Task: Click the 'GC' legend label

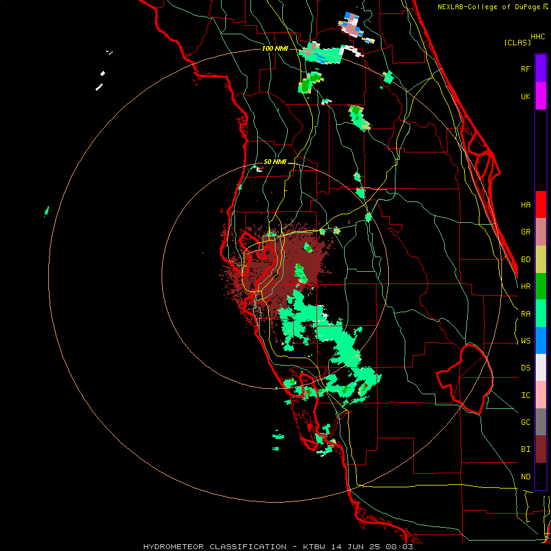Action: [x=525, y=422]
